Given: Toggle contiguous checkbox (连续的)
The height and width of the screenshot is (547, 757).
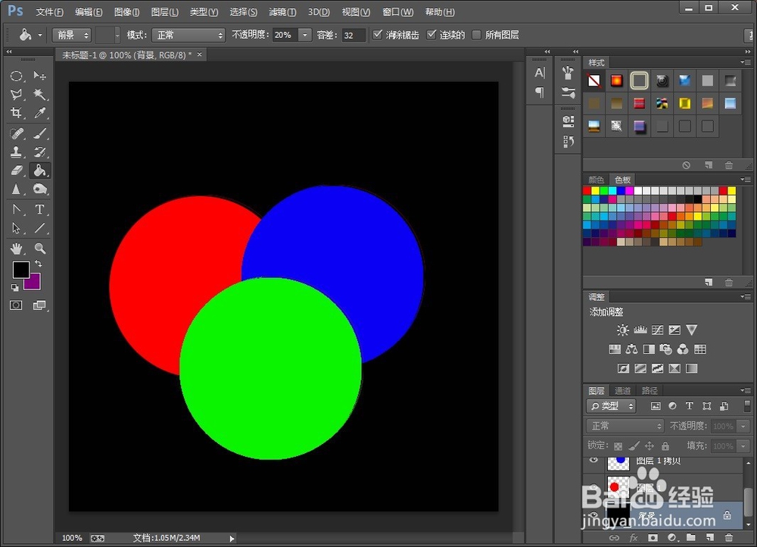Looking at the screenshot, I should coord(431,34).
